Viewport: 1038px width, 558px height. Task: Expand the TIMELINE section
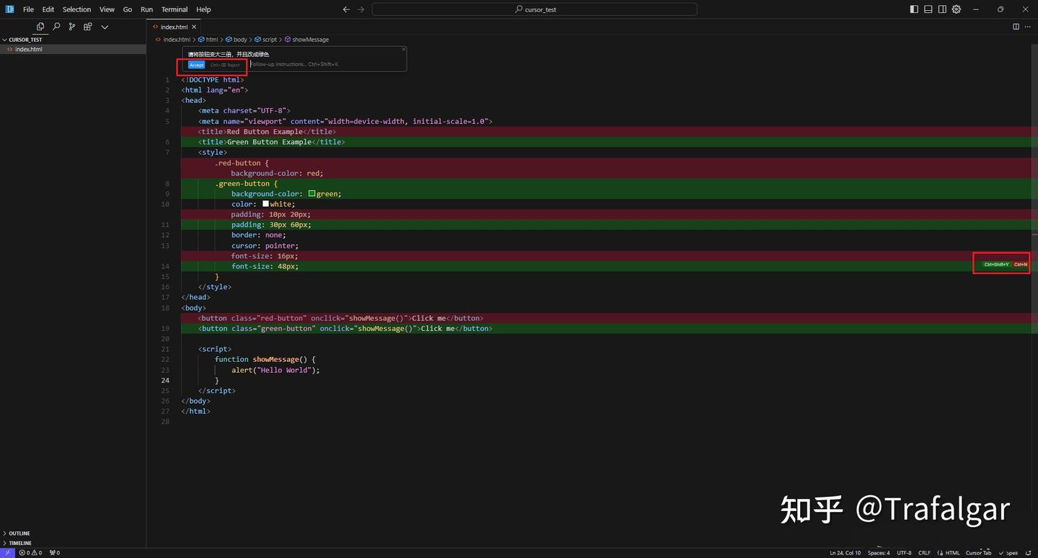[x=20, y=543]
